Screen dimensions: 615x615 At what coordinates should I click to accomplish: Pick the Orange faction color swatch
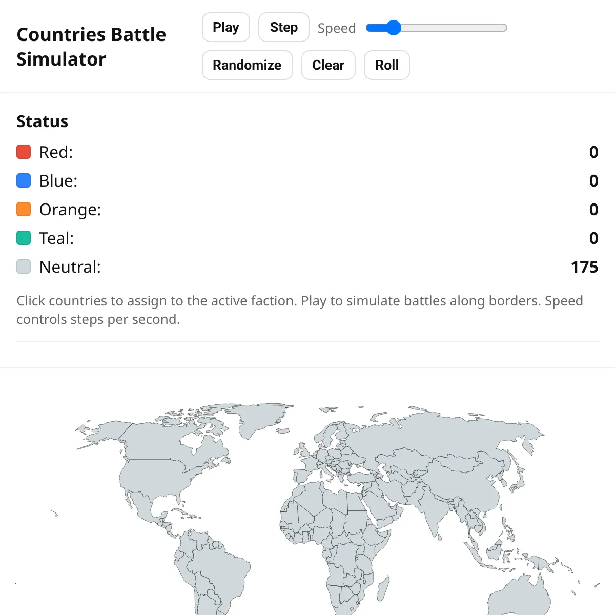point(24,209)
